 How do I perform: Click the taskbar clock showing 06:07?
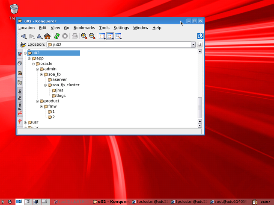pyautogui.click(x=265, y=202)
